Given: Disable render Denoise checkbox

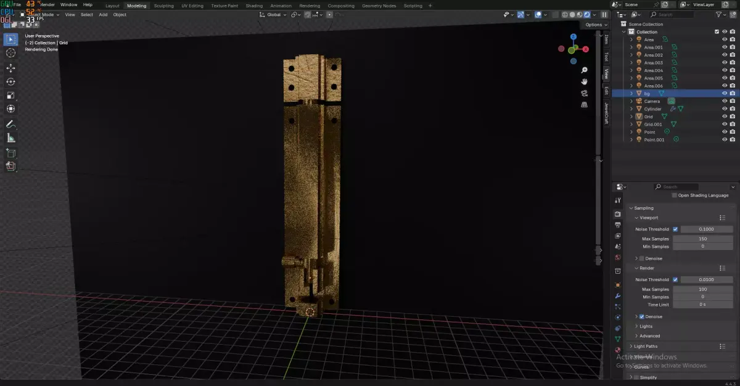Looking at the screenshot, I should point(641,316).
